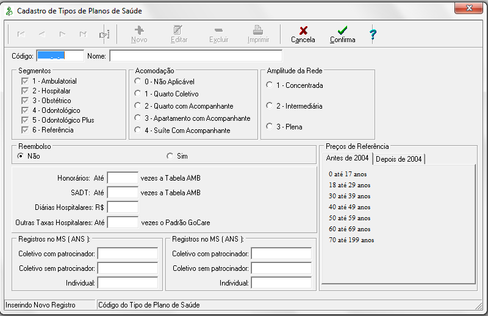This screenshot has width=488, height=316.
Task: Select the 40 até 49 anos row
Action: (350, 207)
